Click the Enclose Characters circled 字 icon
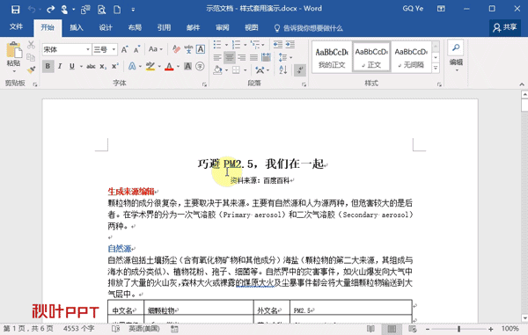Image resolution: width=528 pixels, height=335 pixels. click(x=200, y=66)
